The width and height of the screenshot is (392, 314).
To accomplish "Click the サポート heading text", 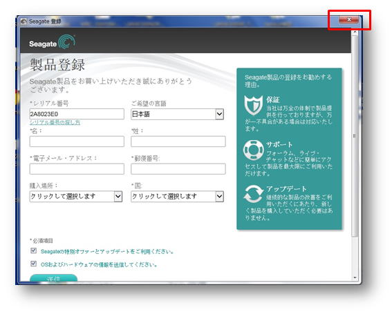I will [x=279, y=144].
